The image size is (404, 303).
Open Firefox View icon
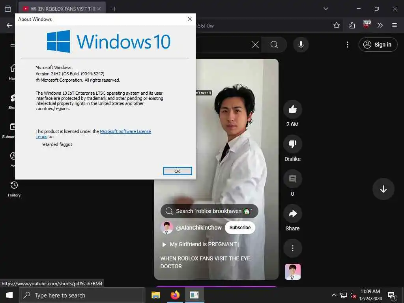8,9
